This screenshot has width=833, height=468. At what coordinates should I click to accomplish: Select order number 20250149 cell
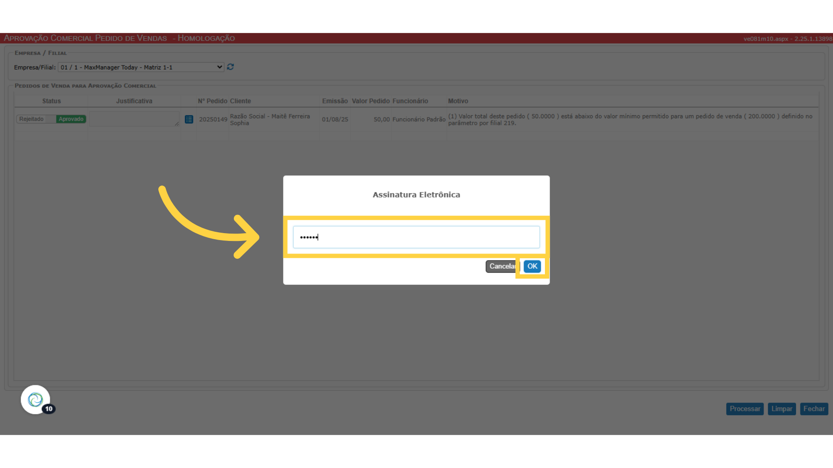(x=213, y=119)
